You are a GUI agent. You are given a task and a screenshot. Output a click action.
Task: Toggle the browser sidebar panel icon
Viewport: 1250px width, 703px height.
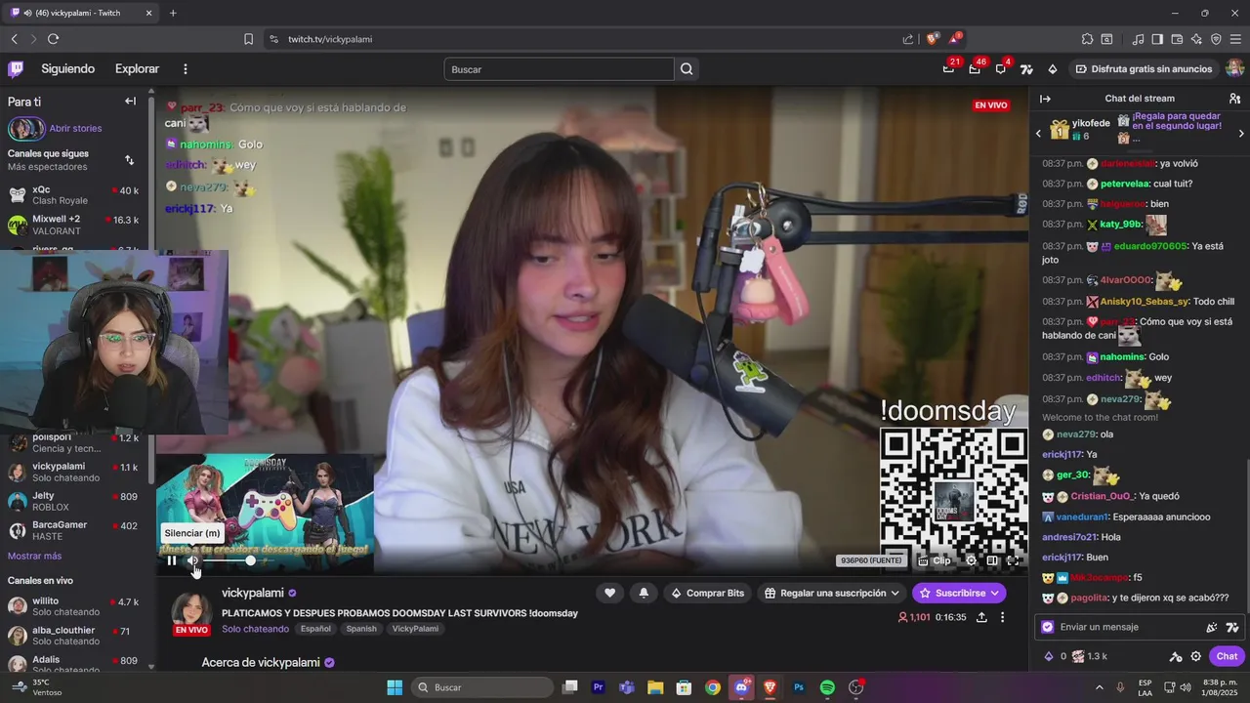[1157, 39]
